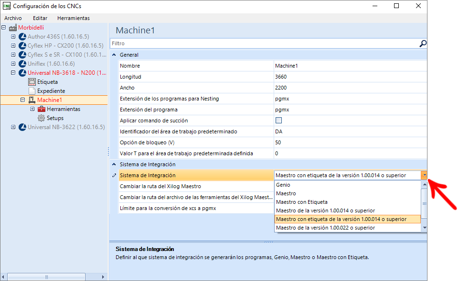This screenshot has height=281, width=459.
Task: Open the Herramientas menu
Action: tap(74, 18)
